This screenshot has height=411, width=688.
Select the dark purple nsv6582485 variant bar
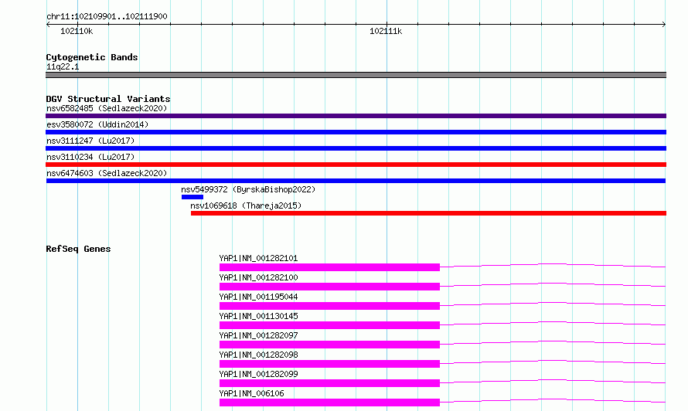pyautogui.click(x=356, y=116)
